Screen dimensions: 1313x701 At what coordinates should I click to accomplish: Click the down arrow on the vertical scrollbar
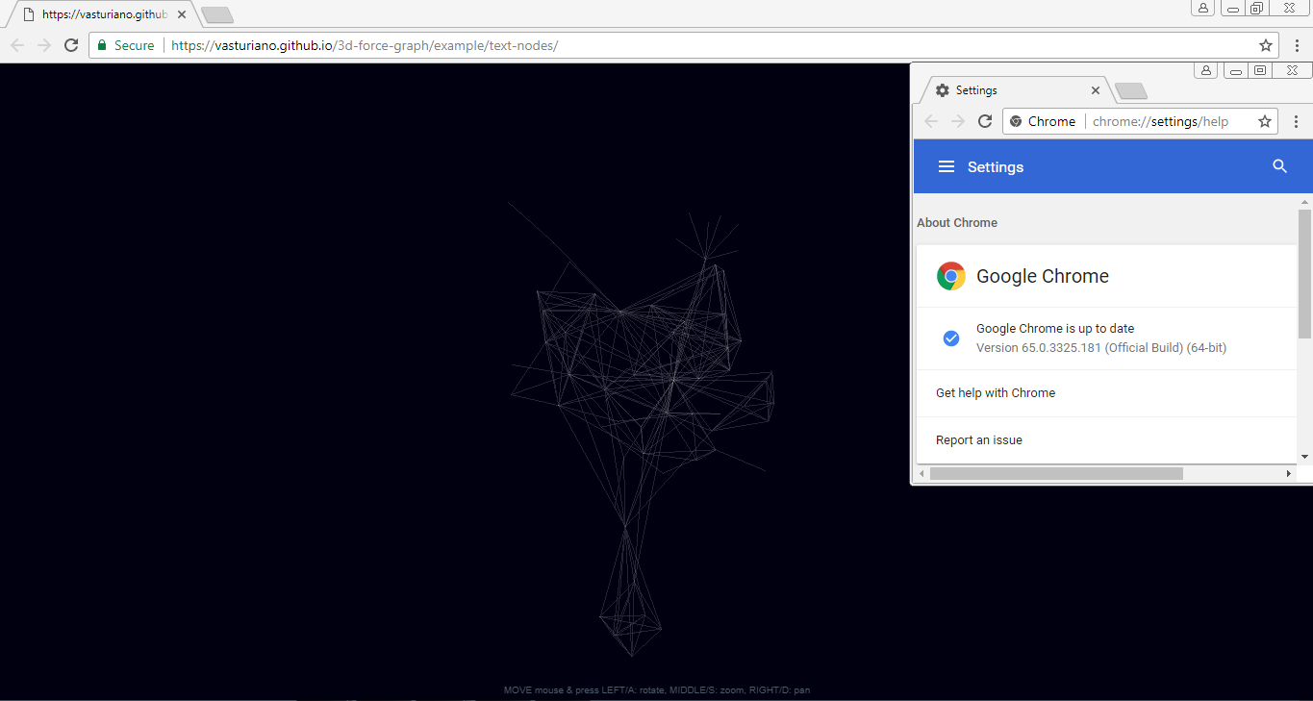(x=1305, y=457)
